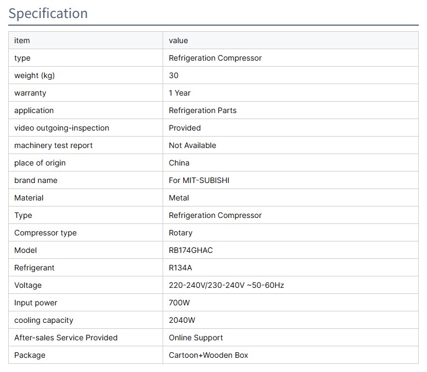Image resolution: width=427 pixels, height=372 pixels.
Task: Click the 2040W cooling capacity value
Action: (182, 320)
